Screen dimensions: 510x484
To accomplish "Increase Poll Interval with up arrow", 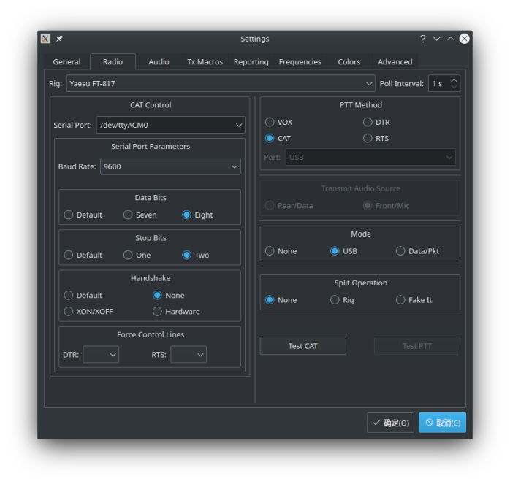I will coord(454,80).
